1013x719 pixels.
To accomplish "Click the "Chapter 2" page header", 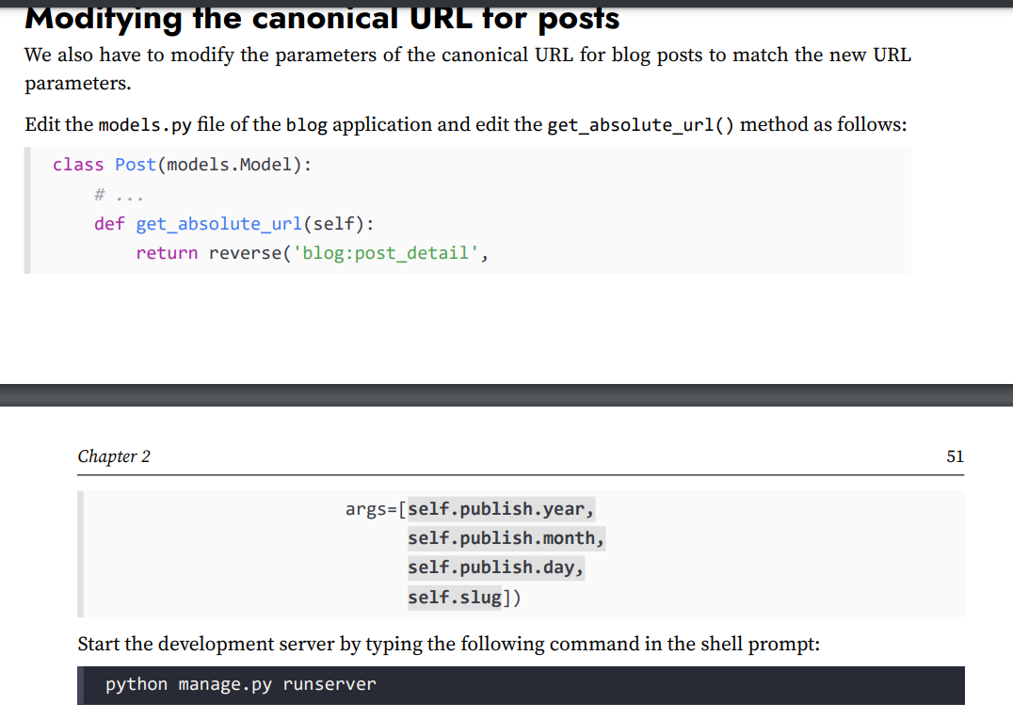I will pyautogui.click(x=114, y=456).
